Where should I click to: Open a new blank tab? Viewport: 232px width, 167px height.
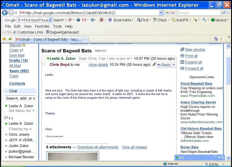[86, 39]
